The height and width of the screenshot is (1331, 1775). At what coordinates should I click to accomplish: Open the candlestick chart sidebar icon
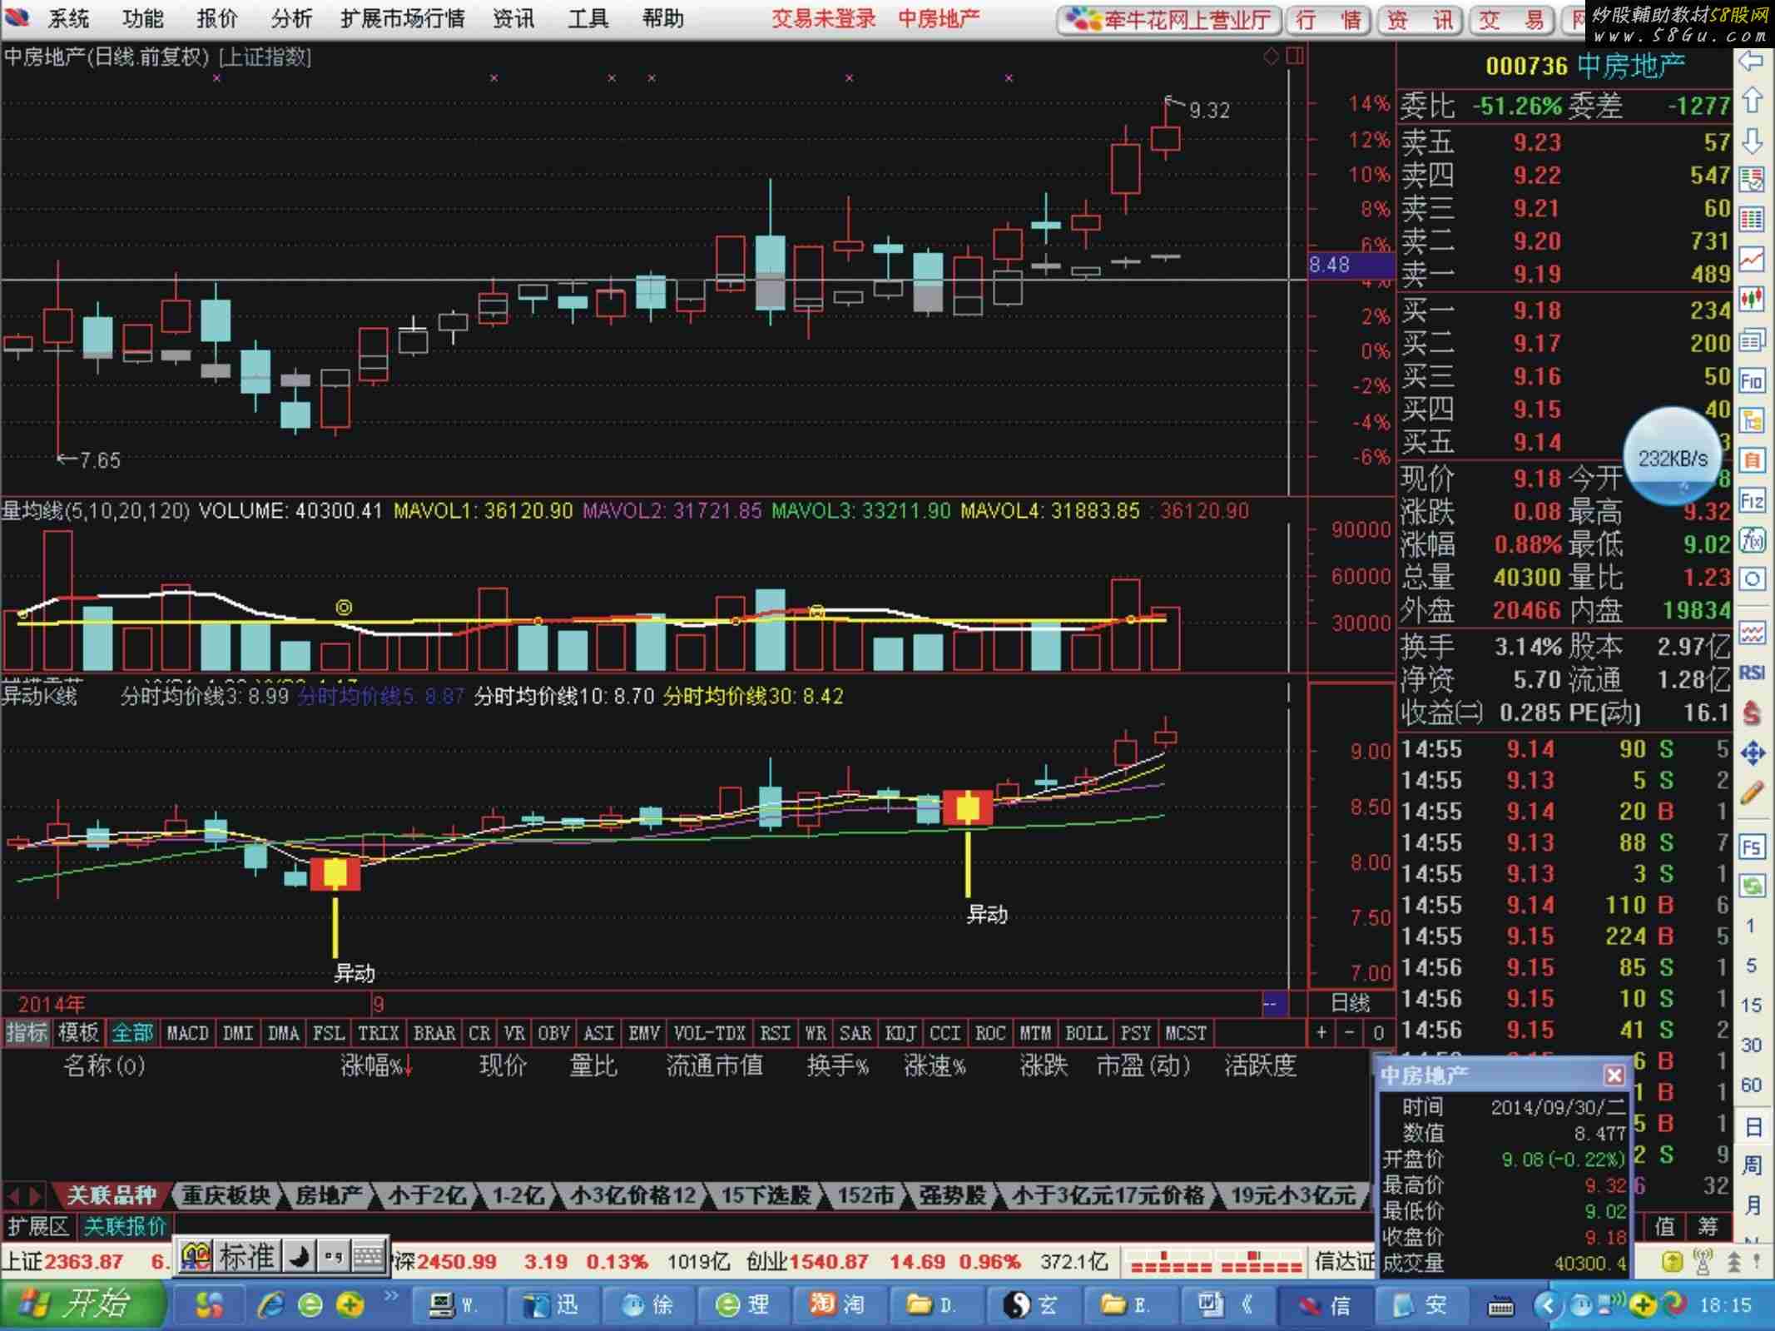point(1752,298)
